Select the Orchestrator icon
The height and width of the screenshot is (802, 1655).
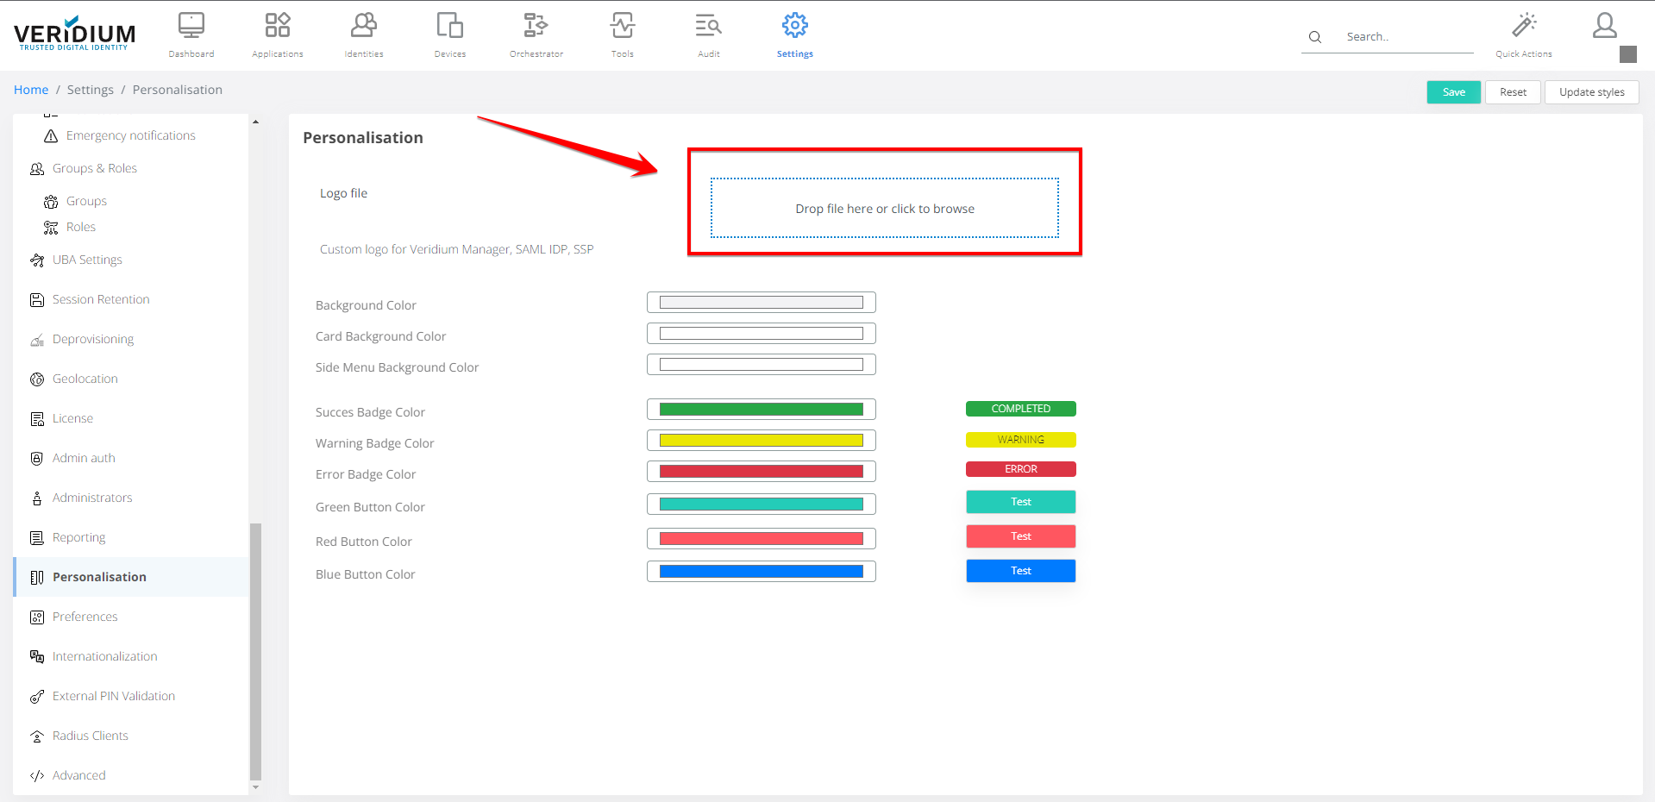(536, 26)
